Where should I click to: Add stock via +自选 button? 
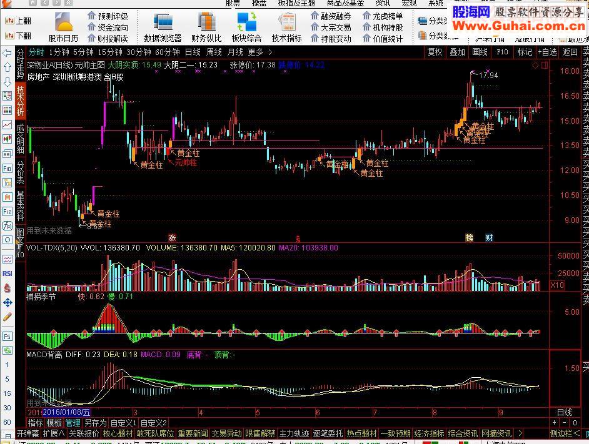point(547,52)
